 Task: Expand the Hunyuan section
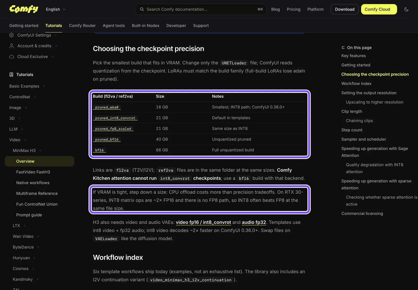click(24, 258)
